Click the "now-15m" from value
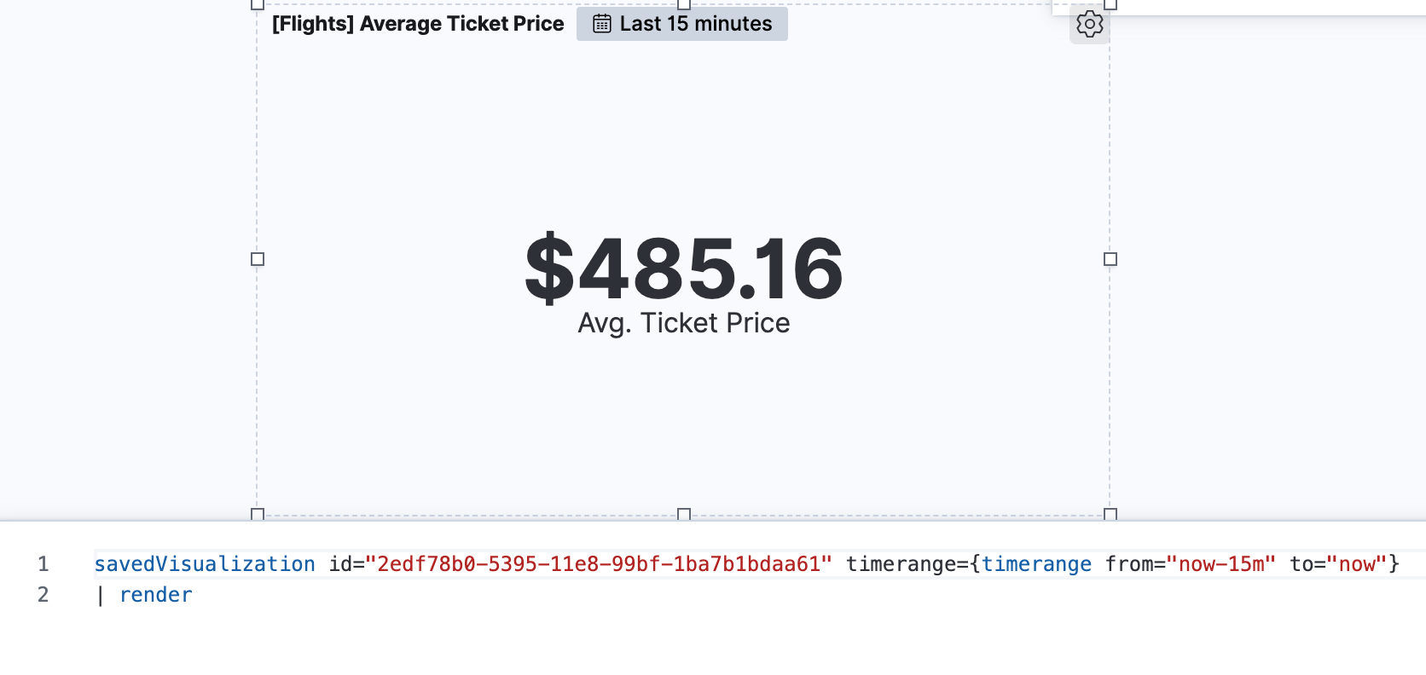Image resolution: width=1426 pixels, height=675 pixels. point(1221,563)
